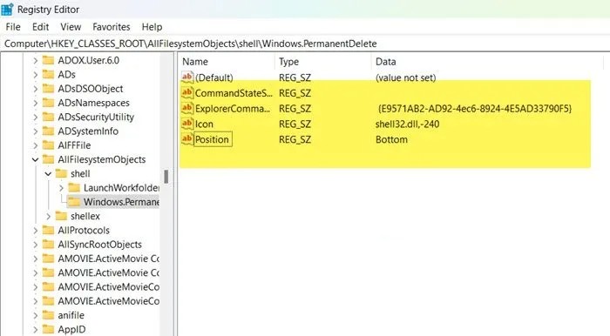Click the shell32.dll,-240 data cell
610x336 pixels.
pos(407,124)
